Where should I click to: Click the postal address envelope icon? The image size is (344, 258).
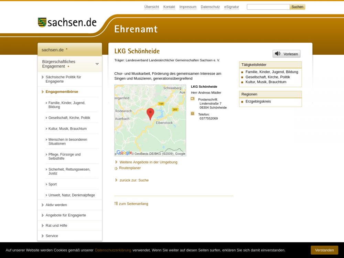[x=193, y=99]
